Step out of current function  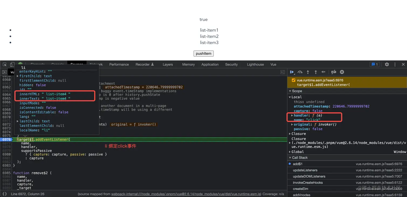[x=316, y=72]
